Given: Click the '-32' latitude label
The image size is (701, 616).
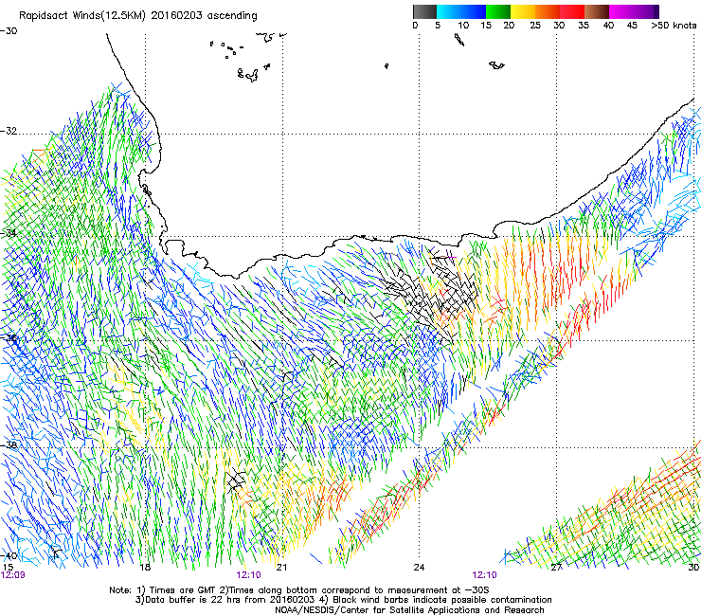Looking at the screenshot, I should pyautogui.click(x=9, y=131).
